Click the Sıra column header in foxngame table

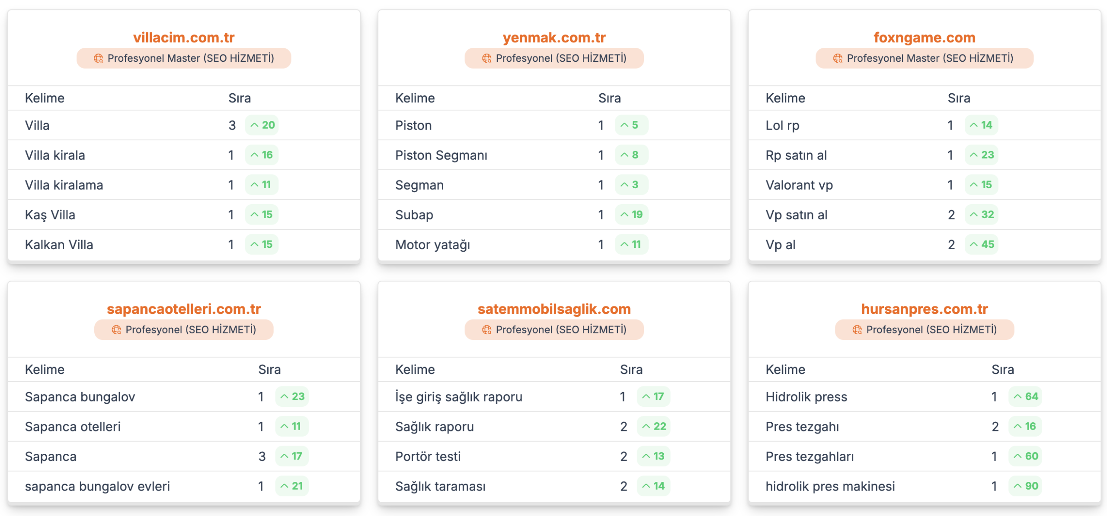point(959,98)
